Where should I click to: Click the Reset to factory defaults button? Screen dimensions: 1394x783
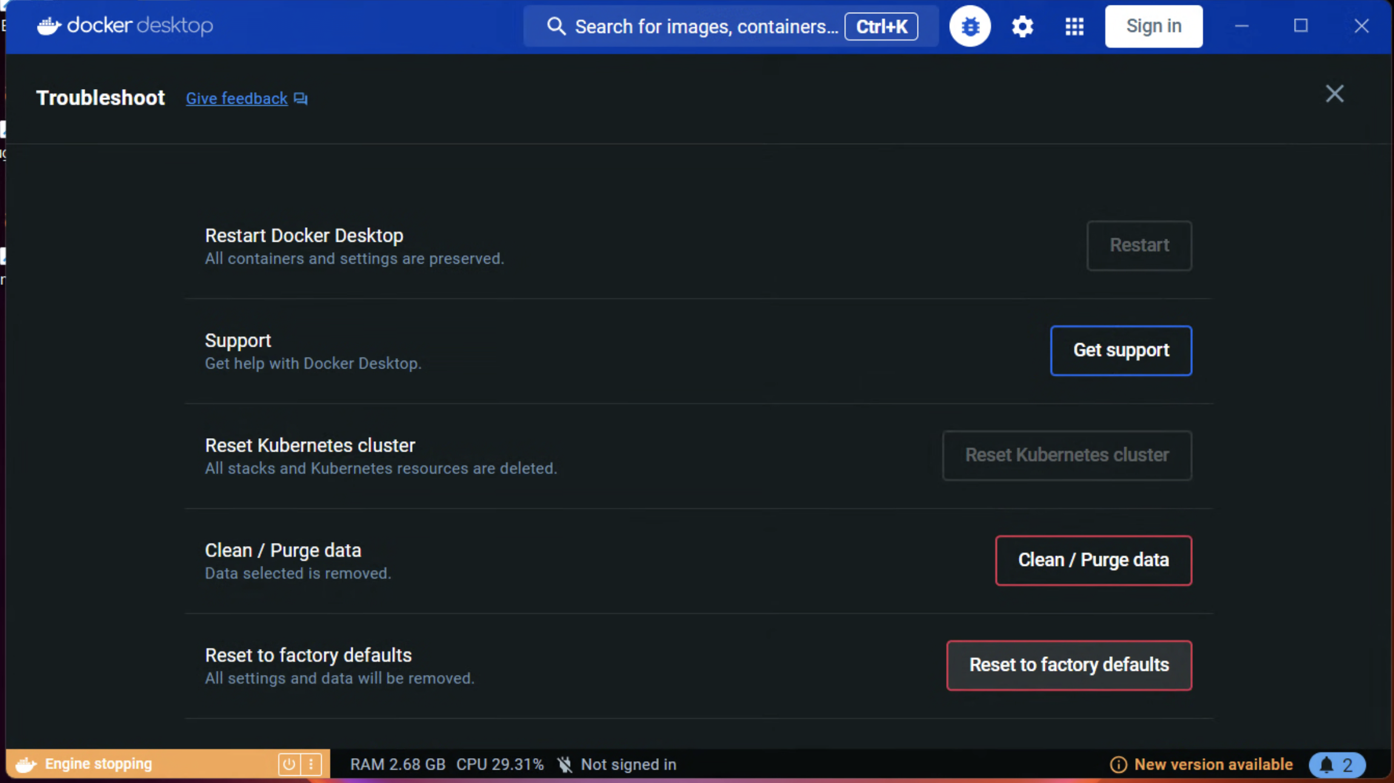click(x=1069, y=665)
